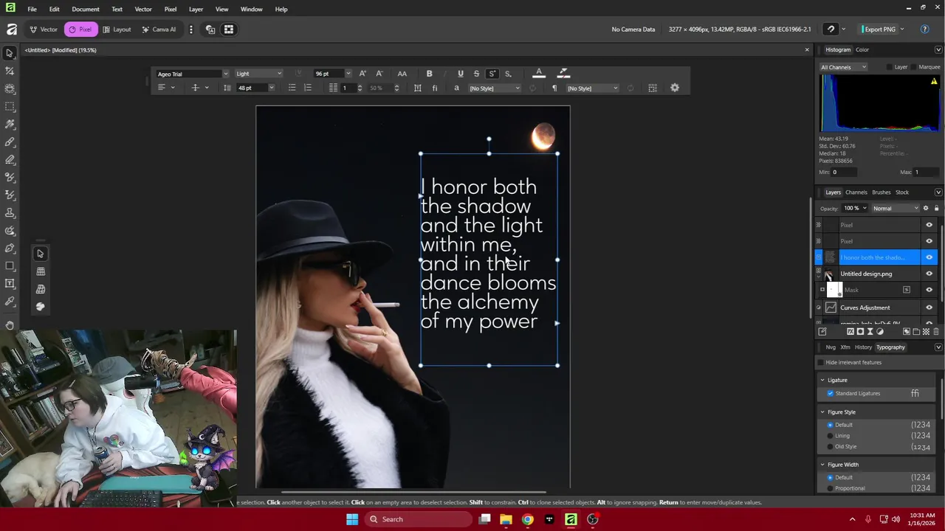Select the Frame Text tool

pyautogui.click(x=10, y=283)
